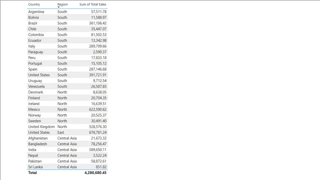This screenshot has width=320, height=180.
Task: Click the 289,709.66 sales value
Action: click(x=98, y=46)
